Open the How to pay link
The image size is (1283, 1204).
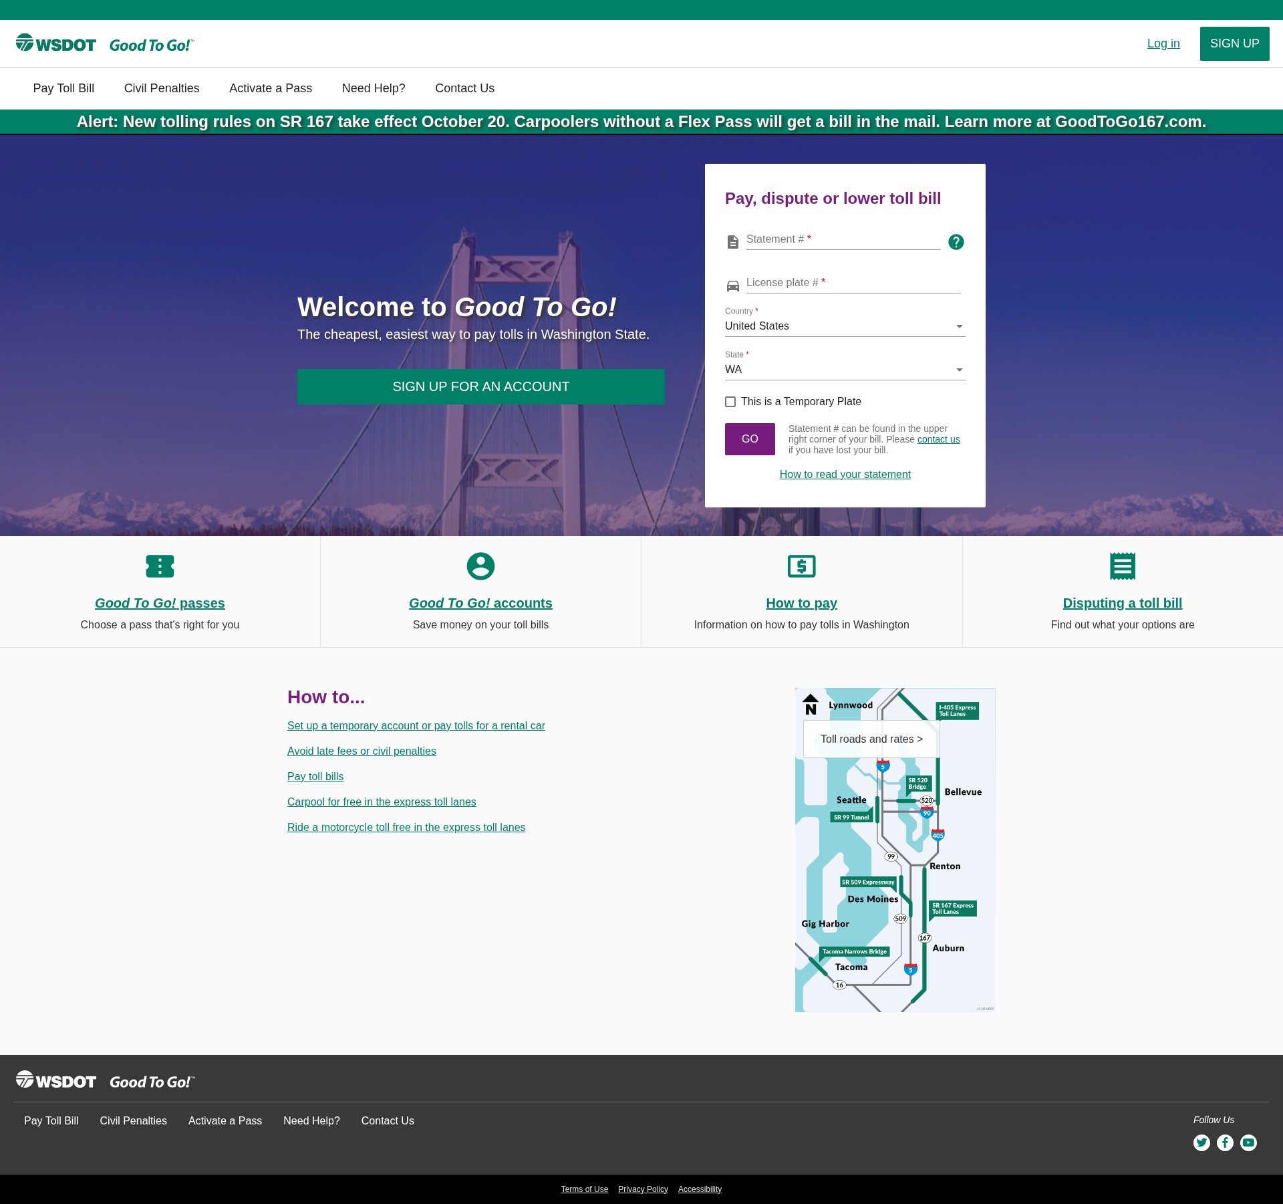pyautogui.click(x=801, y=603)
